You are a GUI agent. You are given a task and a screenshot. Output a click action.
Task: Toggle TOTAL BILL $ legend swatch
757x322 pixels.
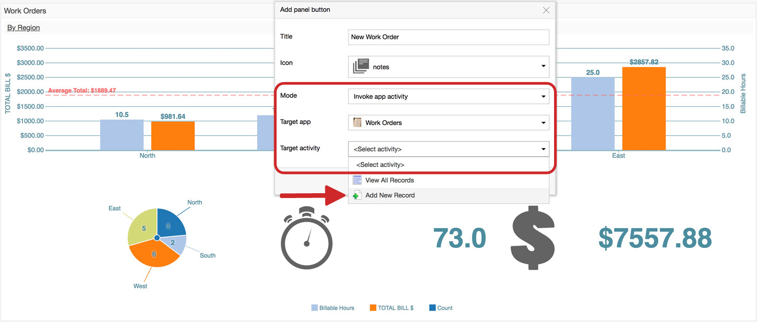point(373,308)
